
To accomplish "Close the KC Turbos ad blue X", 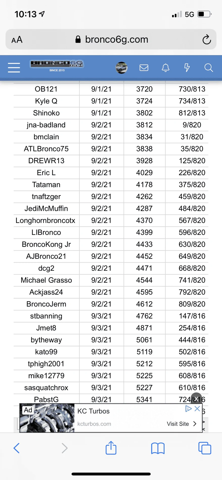I will (x=197, y=409).
